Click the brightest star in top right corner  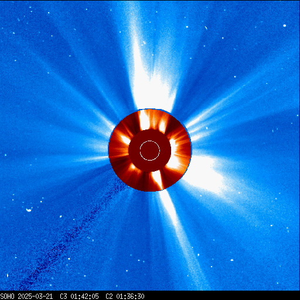pos(285,26)
